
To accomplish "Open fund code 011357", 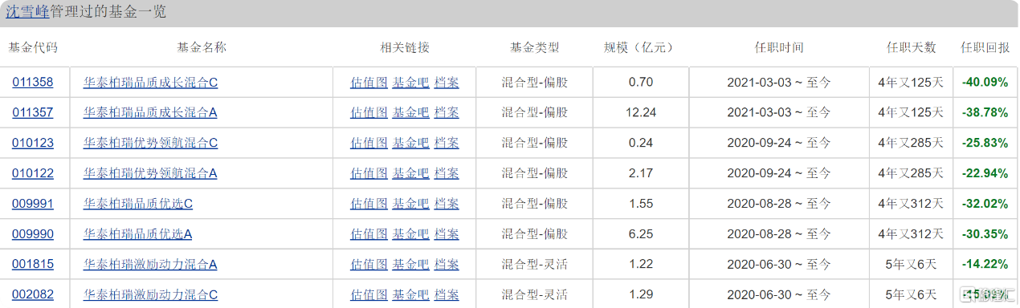I will (x=33, y=112).
